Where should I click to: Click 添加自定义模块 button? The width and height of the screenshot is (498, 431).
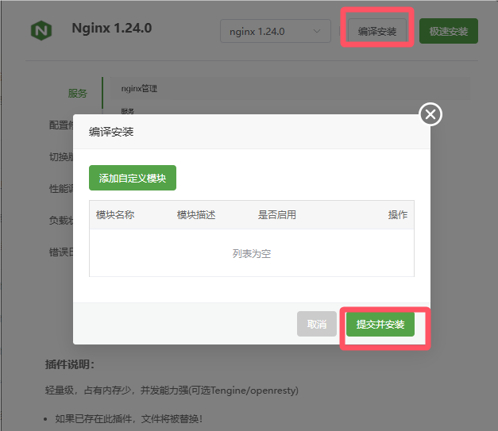[133, 178]
